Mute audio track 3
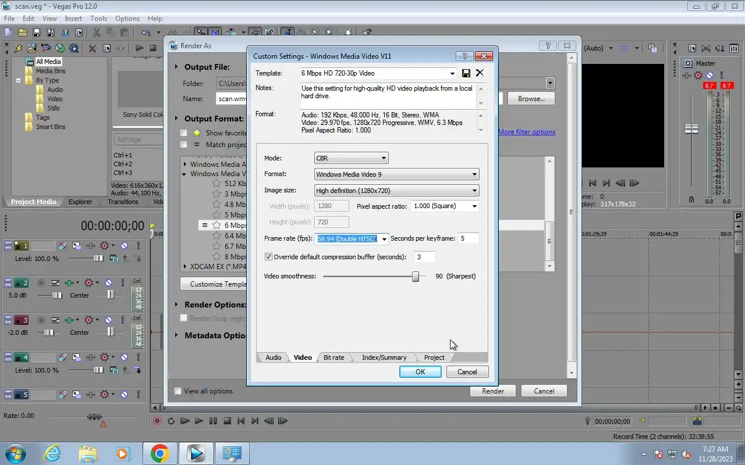Image resolution: width=745 pixels, height=465 pixels. point(108,320)
